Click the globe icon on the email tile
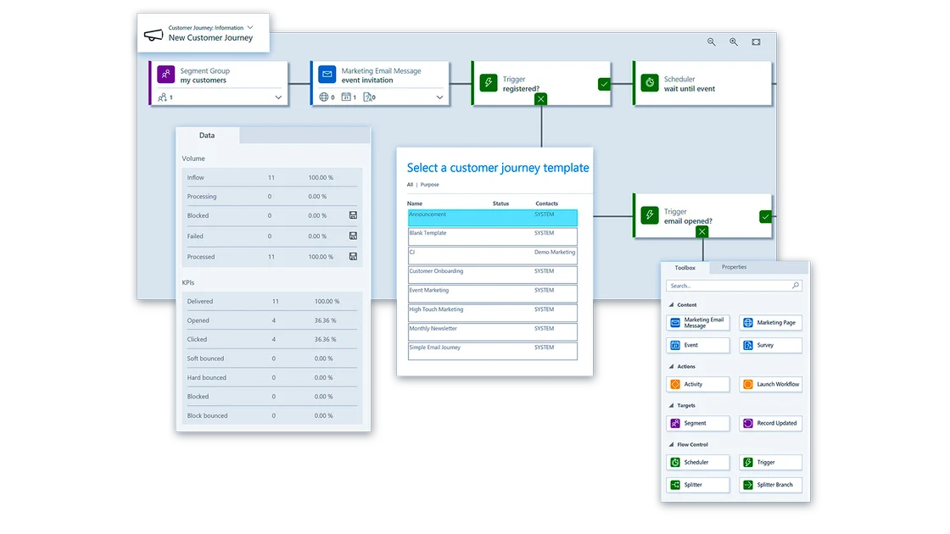Image resolution: width=950 pixels, height=534 pixels. [324, 97]
